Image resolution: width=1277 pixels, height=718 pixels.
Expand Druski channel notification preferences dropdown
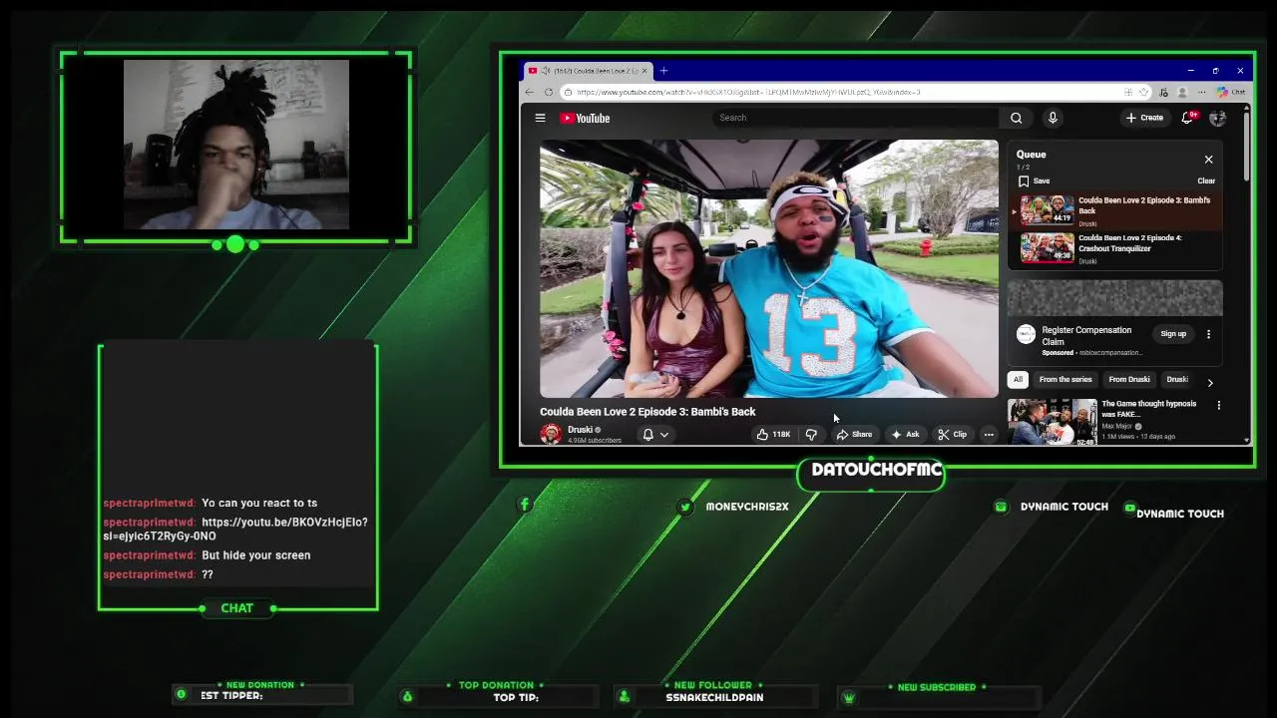(655, 435)
